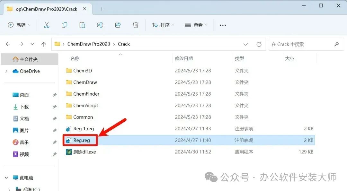Select the ChemDraw folder icon
Screen dimensions: 347x191
pos(69,82)
